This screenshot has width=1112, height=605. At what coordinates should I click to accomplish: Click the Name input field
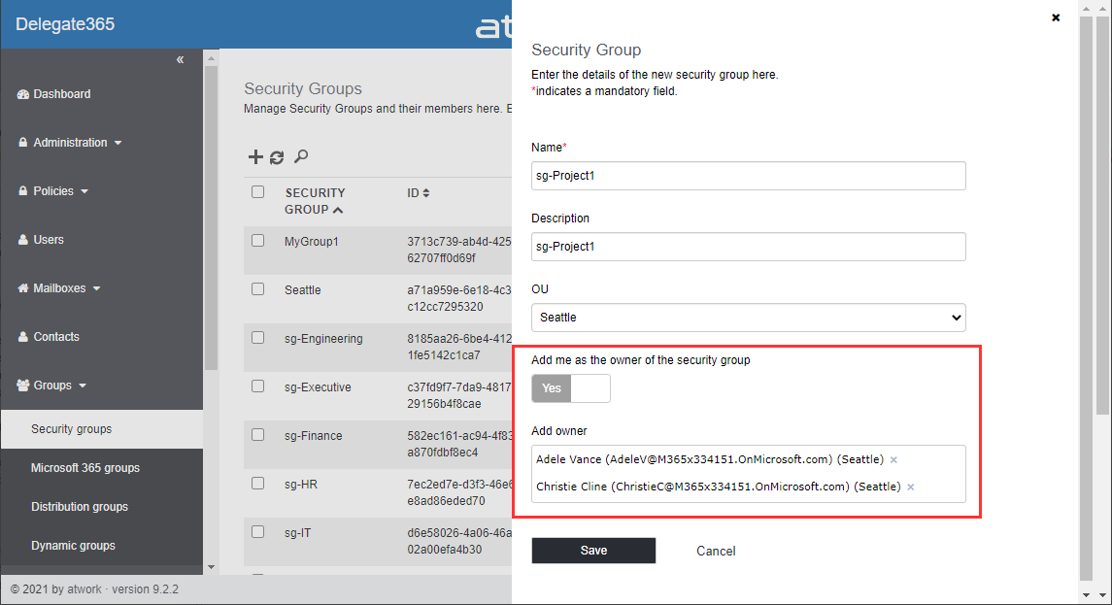pos(748,176)
